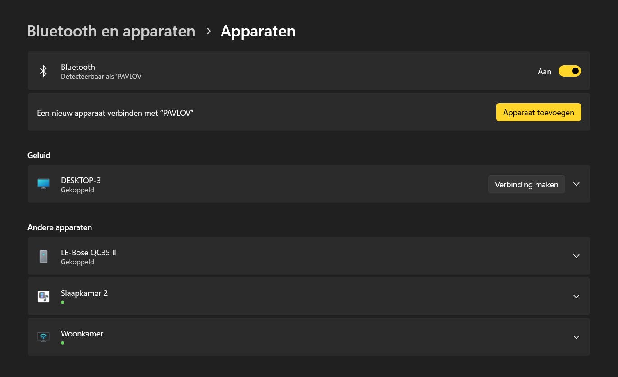Screen dimensions: 618x377
Task: Click the Apparaten breadcrumb title
Action: tap(258, 31)
